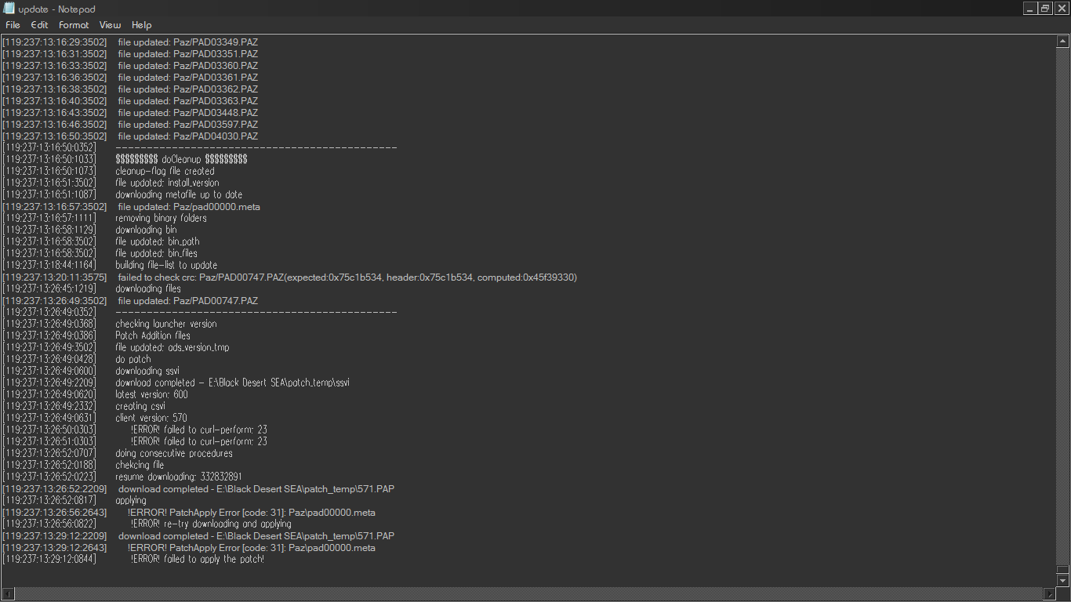Click the 'latest version: 600' log line
1071x602 pixels.
pos(151,395)
